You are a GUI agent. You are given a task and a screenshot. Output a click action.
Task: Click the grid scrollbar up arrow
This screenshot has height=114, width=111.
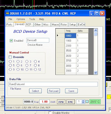[96, 30]
